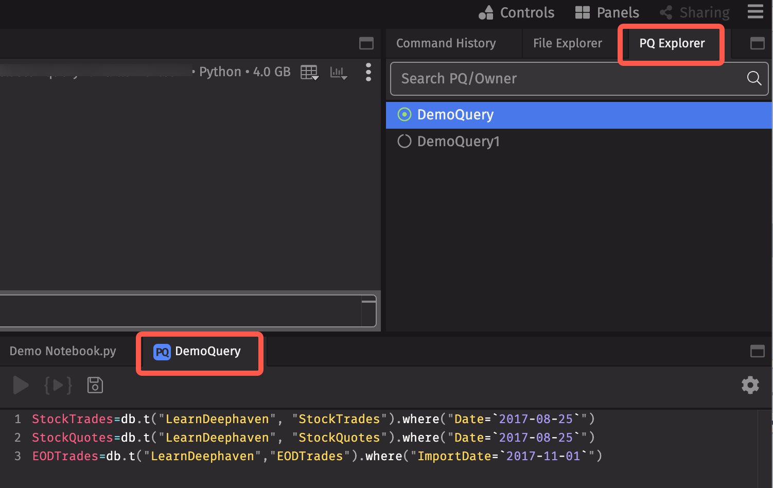
Task: Switch to the File Explorer tab
Action: point(567,43)
